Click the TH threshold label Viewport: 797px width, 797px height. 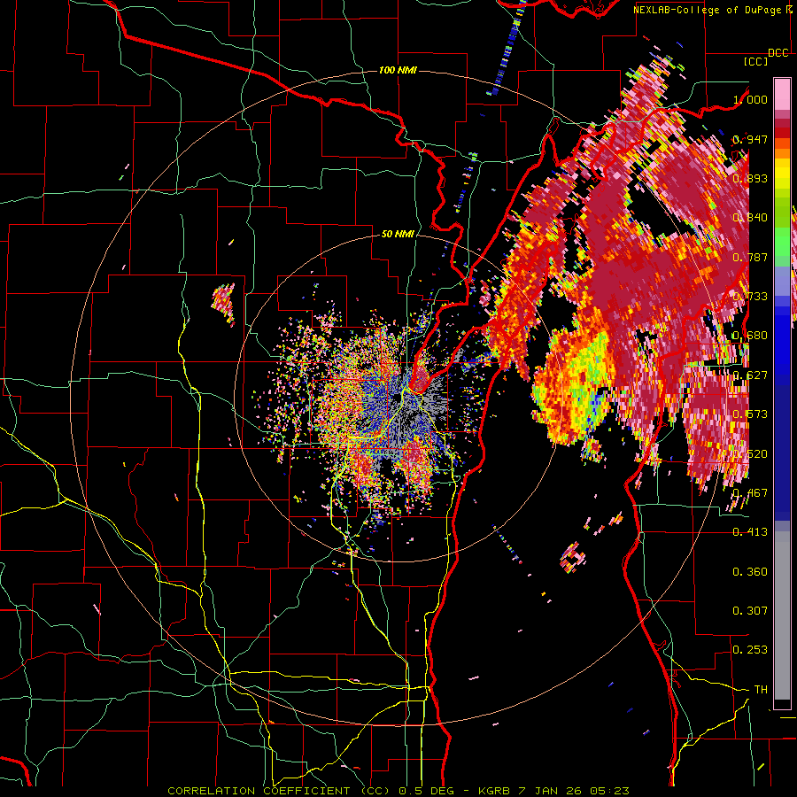(761, 690)
